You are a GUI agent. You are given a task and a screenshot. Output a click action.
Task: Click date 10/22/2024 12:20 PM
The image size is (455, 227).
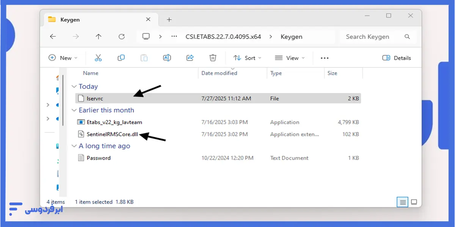tap(227, 158)
